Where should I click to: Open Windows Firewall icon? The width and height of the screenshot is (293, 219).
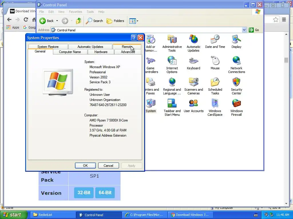click(236, 108)
